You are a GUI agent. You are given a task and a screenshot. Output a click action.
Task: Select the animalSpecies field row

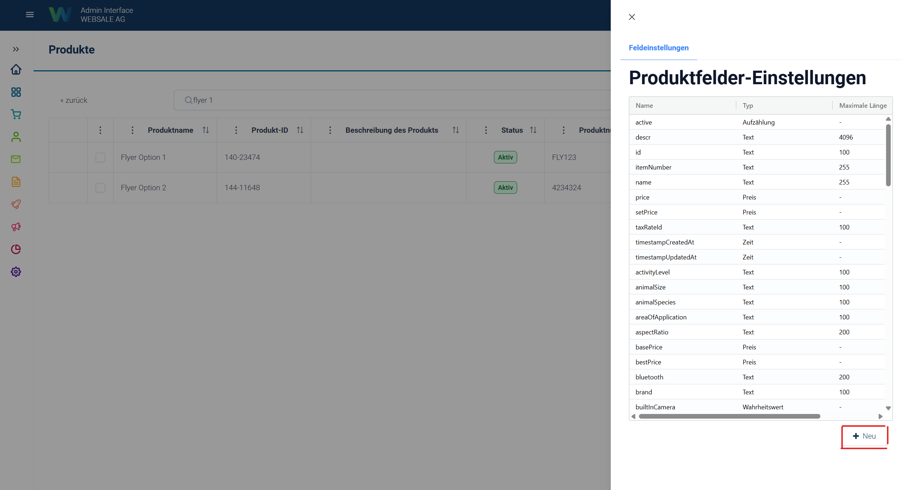coord(757,302)
